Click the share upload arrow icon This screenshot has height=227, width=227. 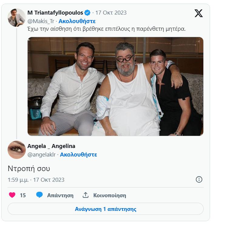click(x=86, y=195)
